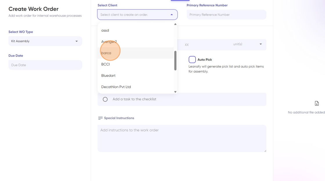
Task: Click the file upload icon
Action: 317,103
